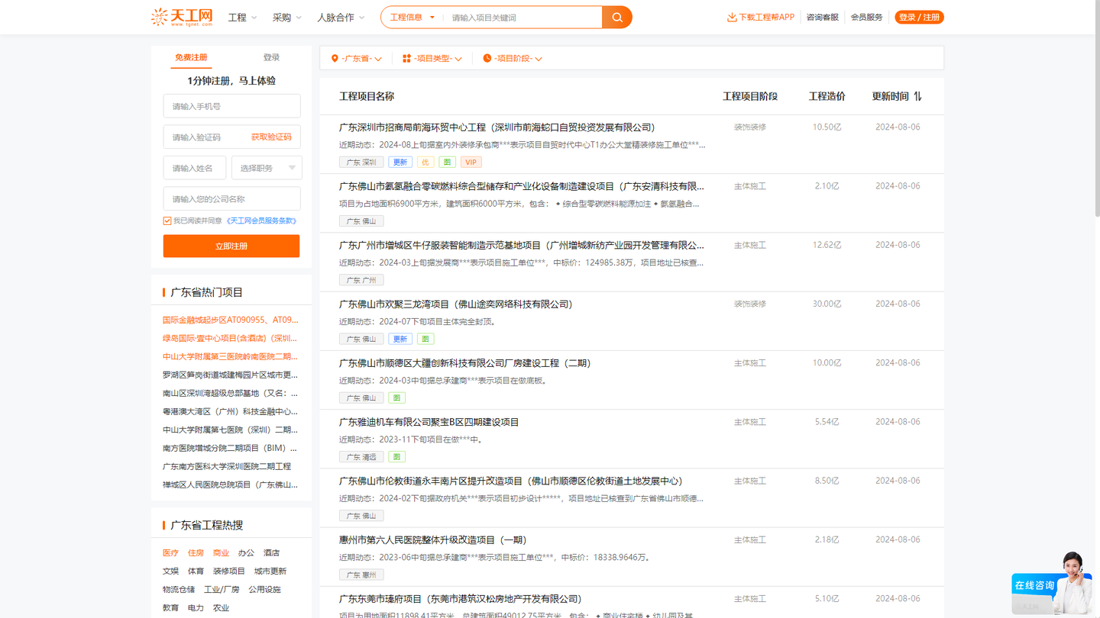Open the 项目阶段 filter dropdown
The height and width of the screenshot is (618, 1100).
tap(513, 59)
